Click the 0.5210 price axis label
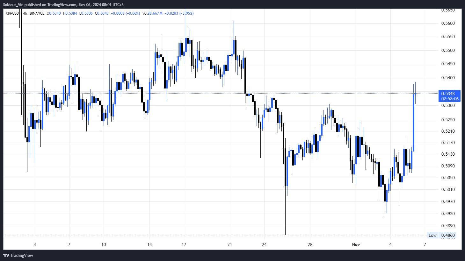 448,131
